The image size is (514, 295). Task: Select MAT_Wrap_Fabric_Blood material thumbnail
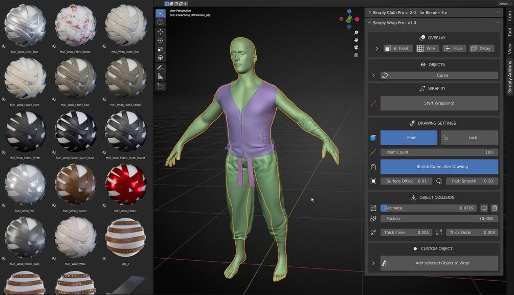[x=75, y=26]
